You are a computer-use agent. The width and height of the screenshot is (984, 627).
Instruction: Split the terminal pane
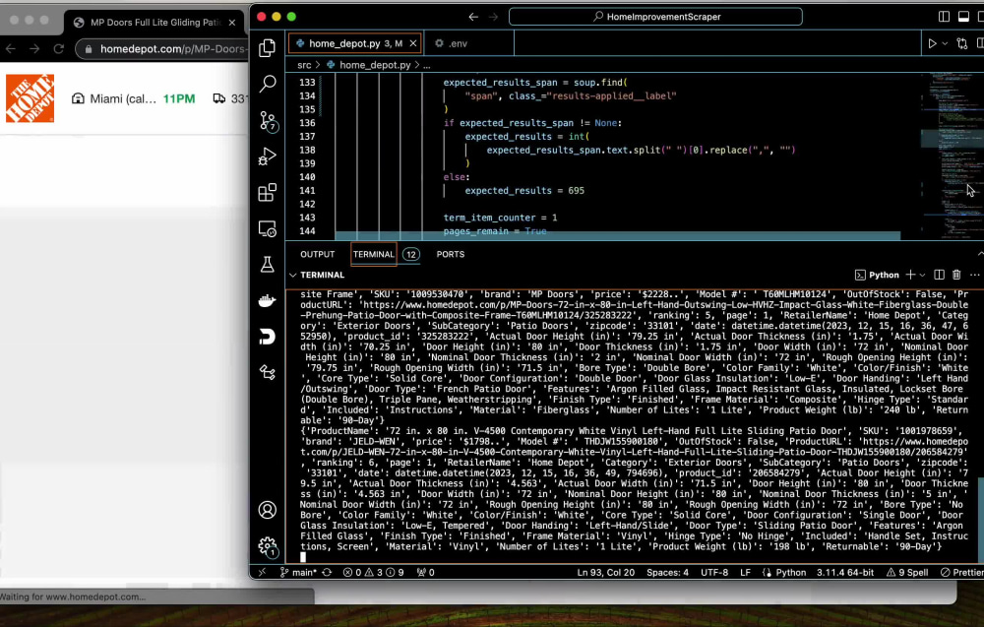pos(939,275)
